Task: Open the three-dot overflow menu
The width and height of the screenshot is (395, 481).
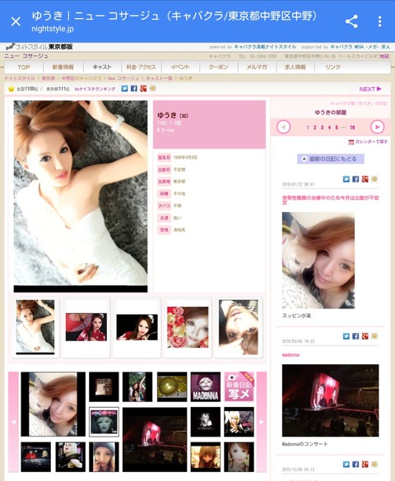Action: 379,21
